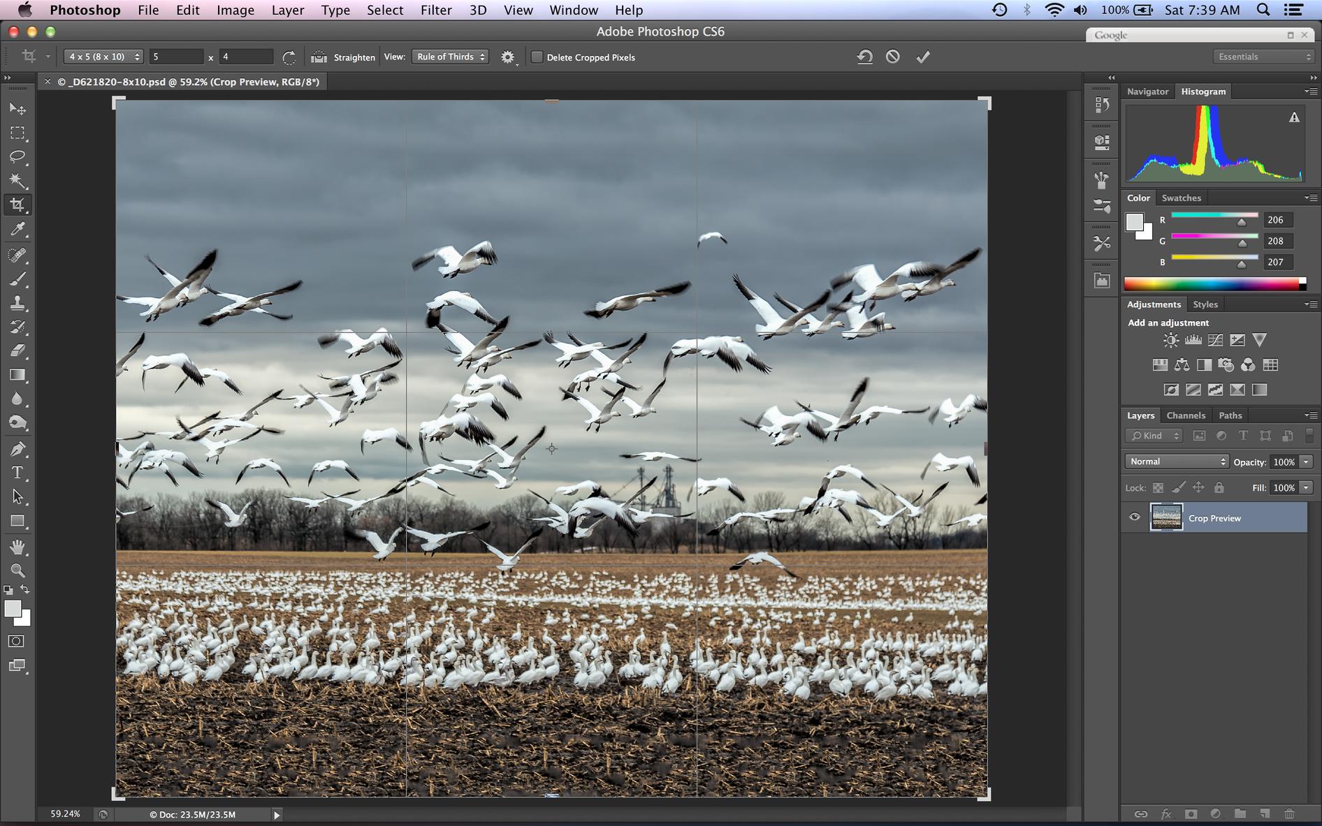Select the Hand tool
1322x826 pixels.
pyautogui.click(x=17, y=547)
